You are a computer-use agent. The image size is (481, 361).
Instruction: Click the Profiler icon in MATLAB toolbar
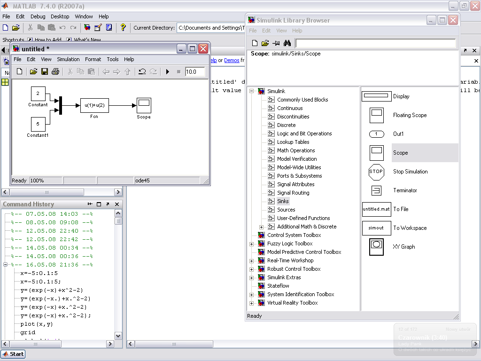point(109,28)
